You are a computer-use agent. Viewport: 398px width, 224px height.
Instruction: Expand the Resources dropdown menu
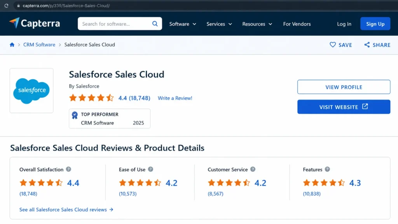pyautogui.click(x=257, y=24)
